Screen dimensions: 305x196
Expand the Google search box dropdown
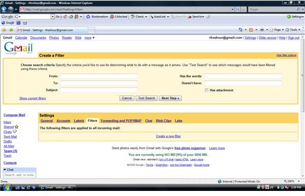click(x=52, y=17)
